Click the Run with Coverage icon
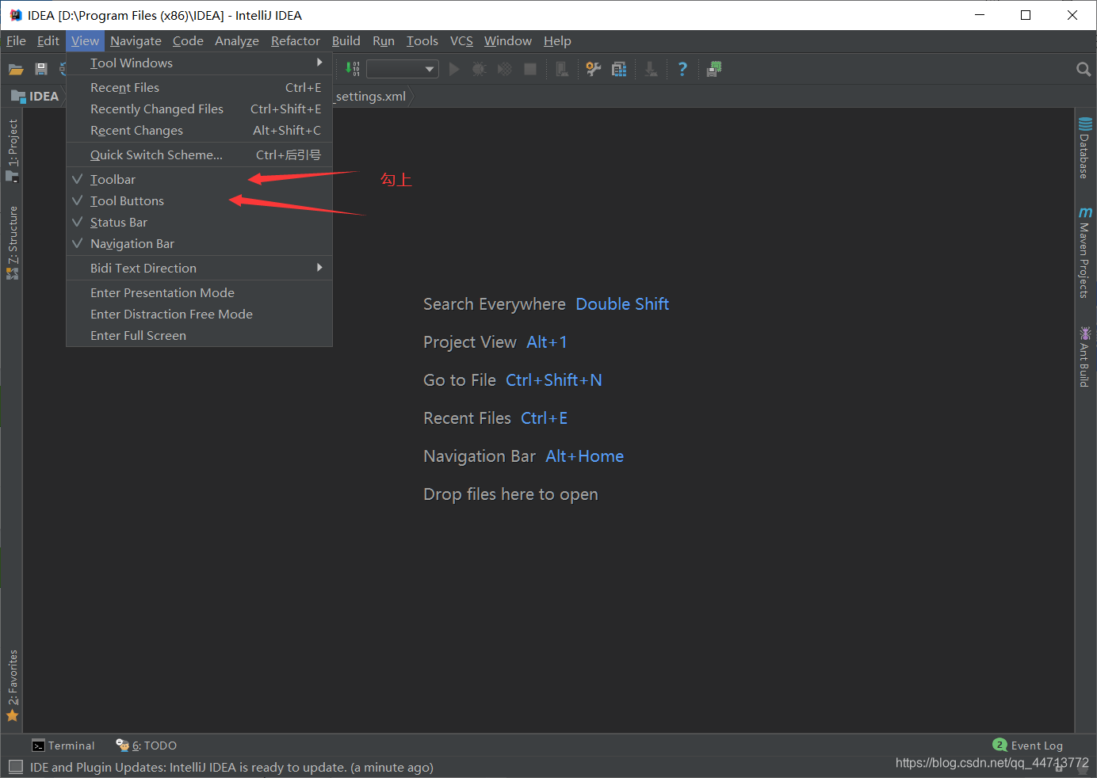 (x=505, y=70)
